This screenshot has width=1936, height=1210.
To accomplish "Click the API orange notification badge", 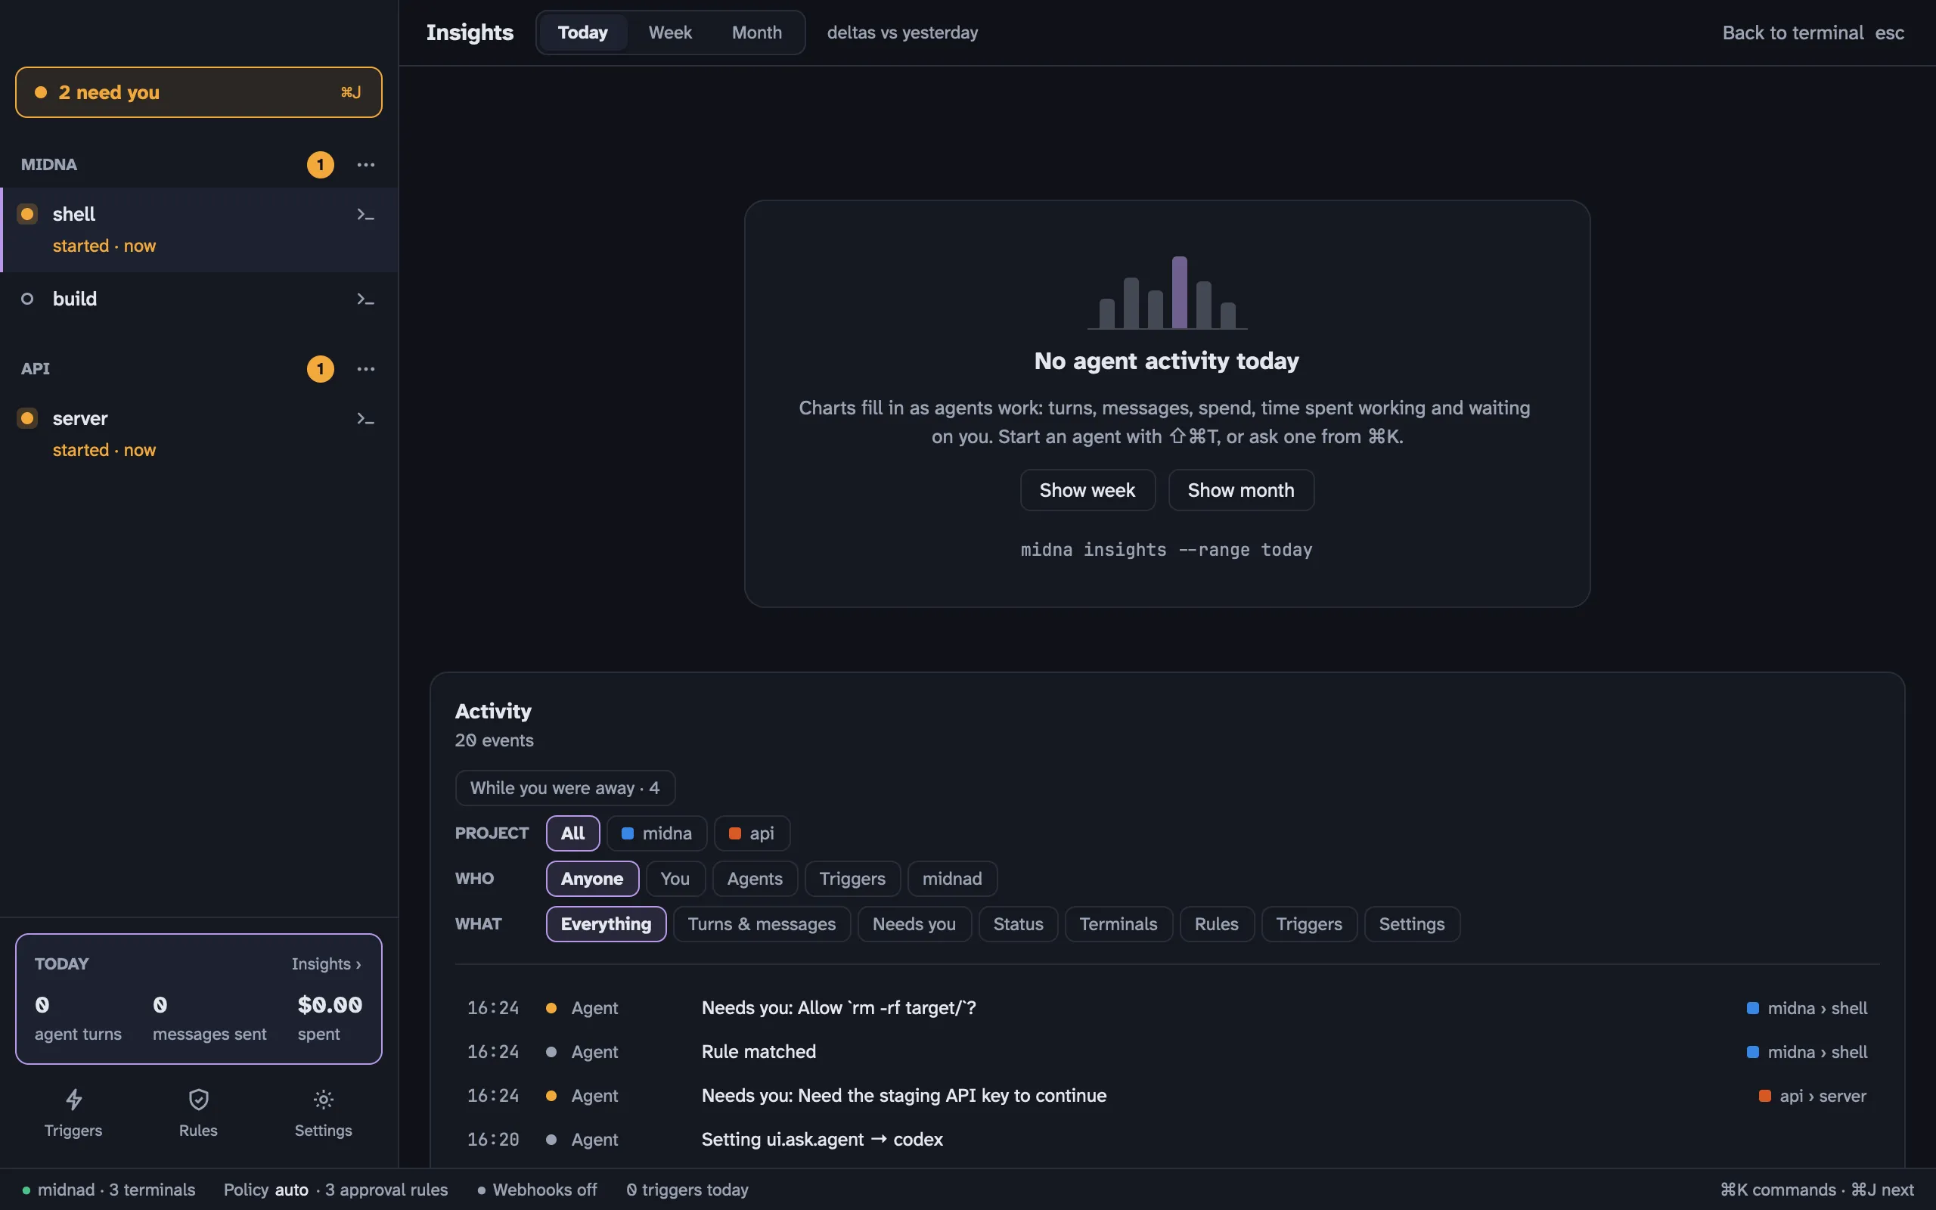I will 320,369.
